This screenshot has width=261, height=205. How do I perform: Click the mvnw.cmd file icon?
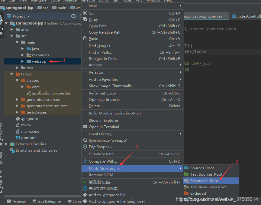tap(18, 131)
